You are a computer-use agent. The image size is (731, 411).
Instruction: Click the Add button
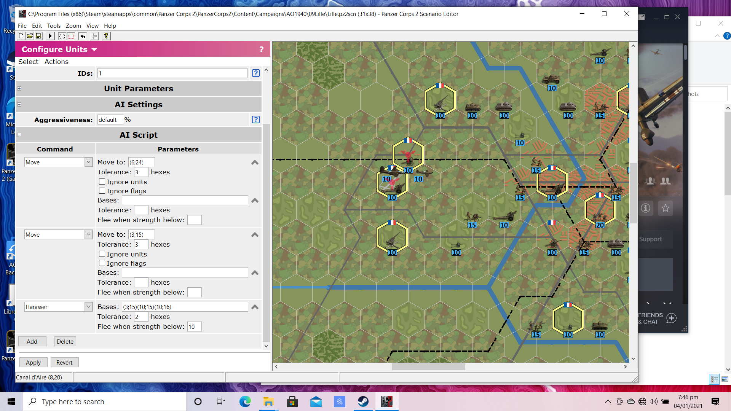(32, 341)
